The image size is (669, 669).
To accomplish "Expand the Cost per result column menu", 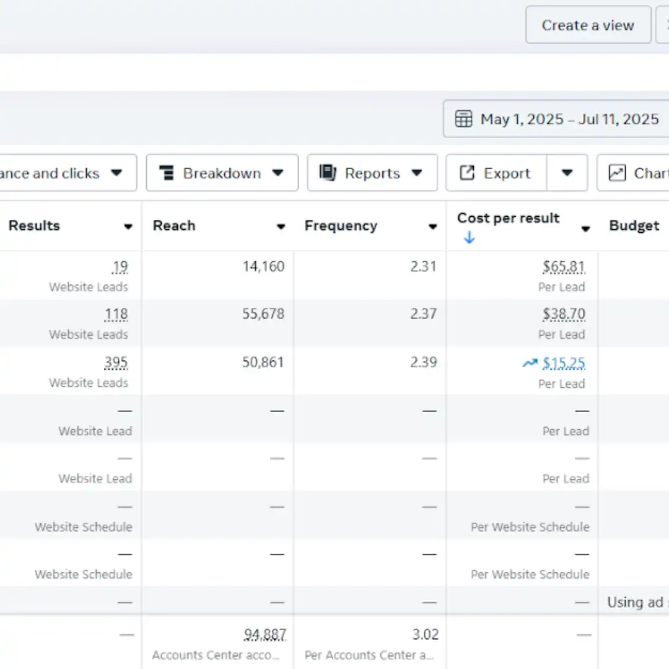I will [585, 229].
